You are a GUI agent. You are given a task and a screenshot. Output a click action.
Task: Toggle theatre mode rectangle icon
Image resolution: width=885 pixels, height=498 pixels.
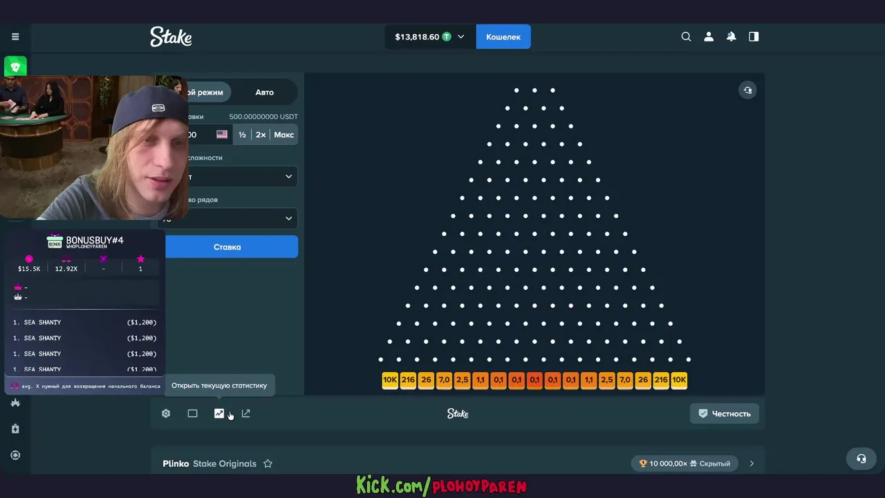coord(192,414)
